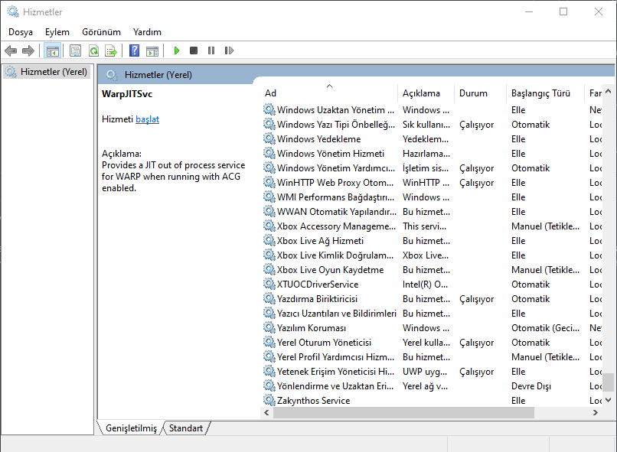This screenshot has height=452, width=617.
Task: Click the horizontal scrollbar right arrow
Action: click(595, 412)
